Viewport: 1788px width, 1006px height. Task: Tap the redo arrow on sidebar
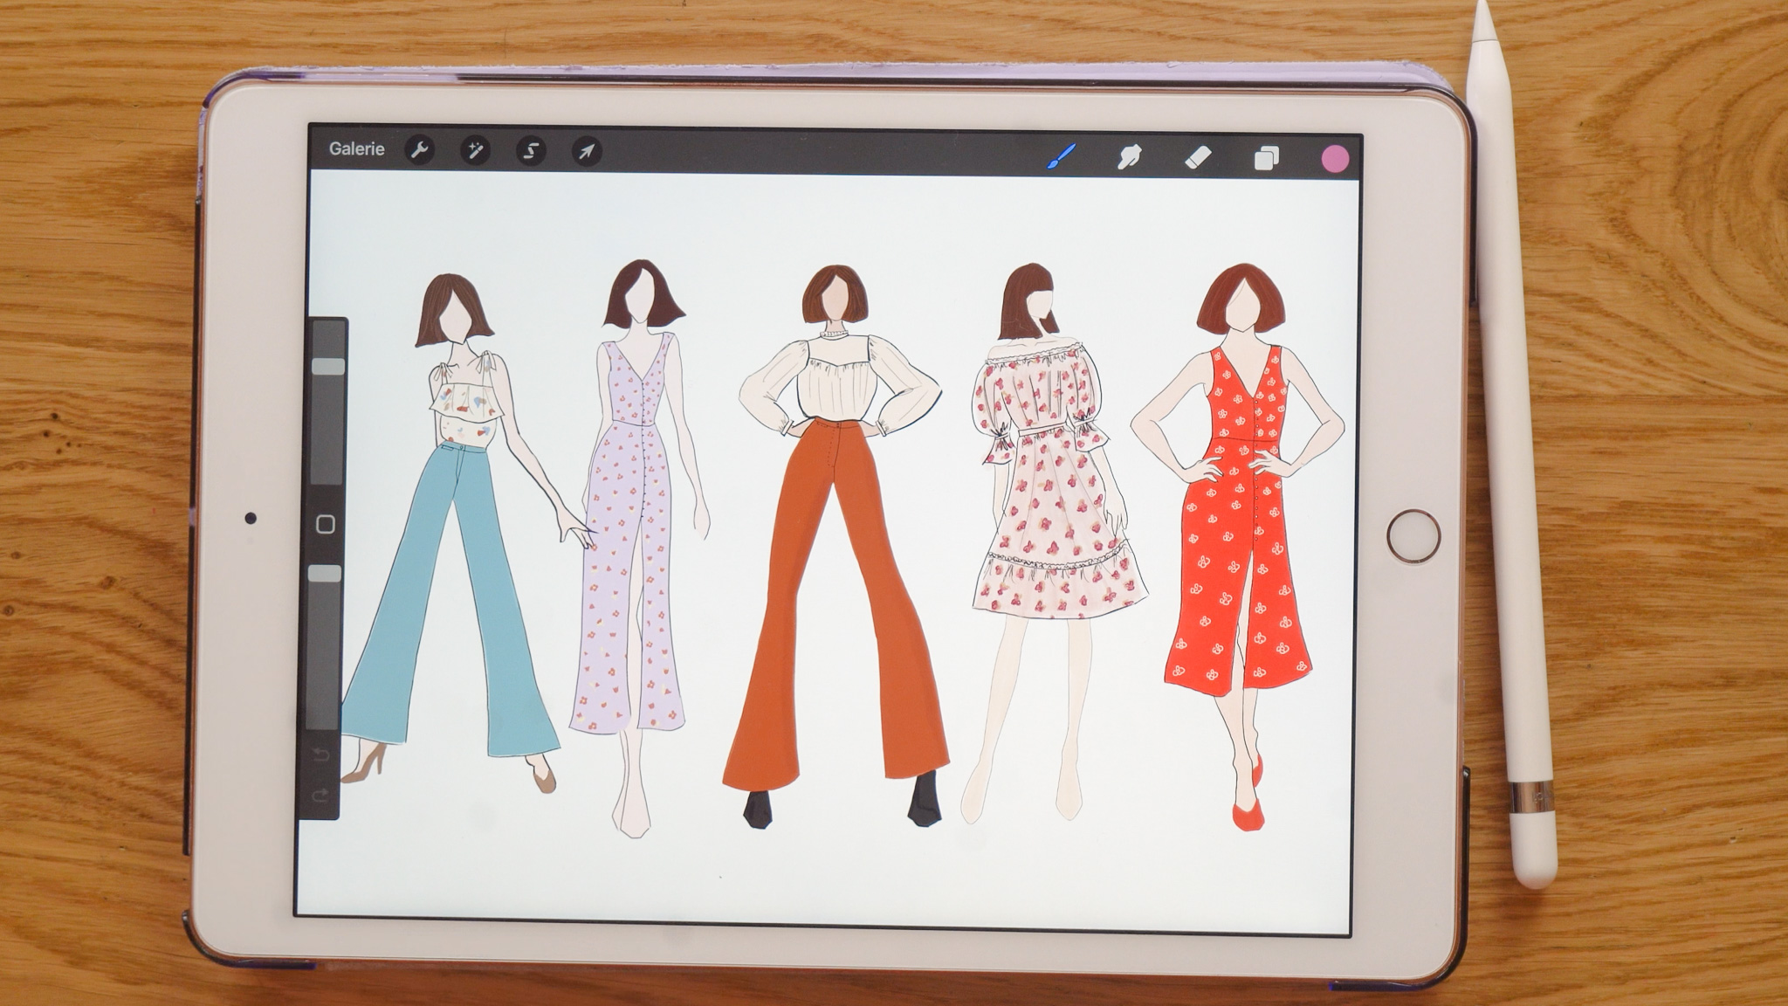tap(320, 795)
